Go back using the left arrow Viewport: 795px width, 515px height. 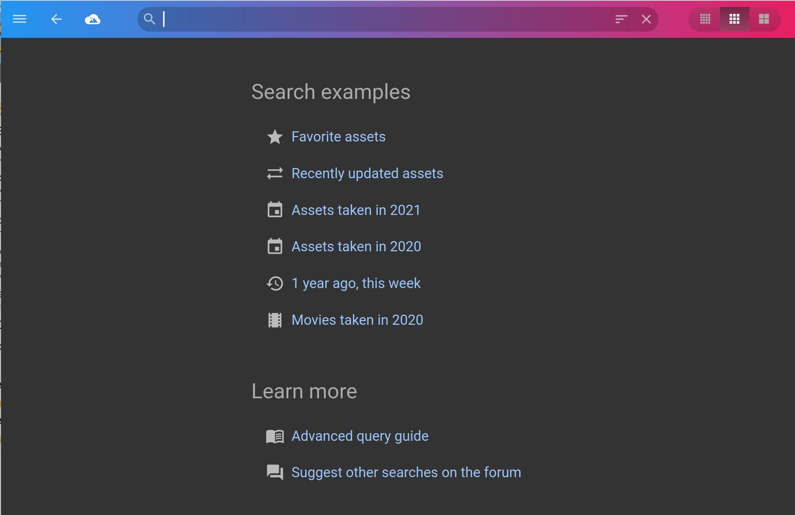[x=56, y=19]
